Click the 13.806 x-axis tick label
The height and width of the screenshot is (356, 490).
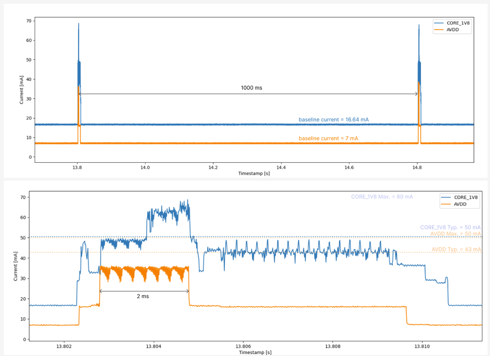(243, 346)
